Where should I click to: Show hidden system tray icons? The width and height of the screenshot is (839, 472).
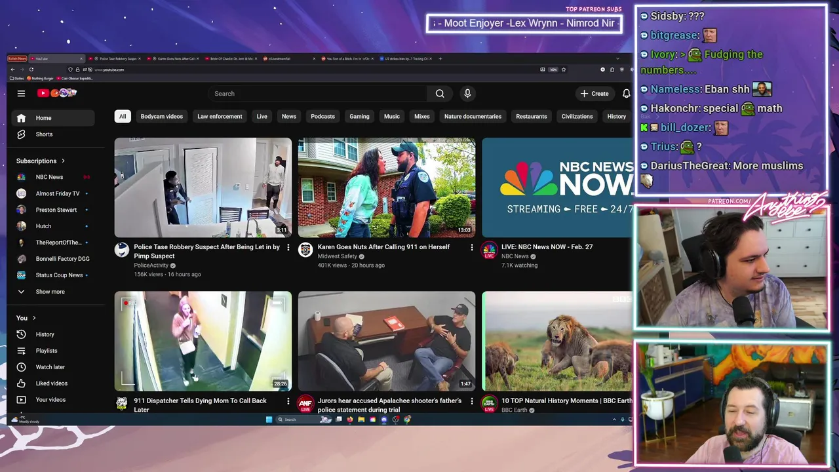614,420
